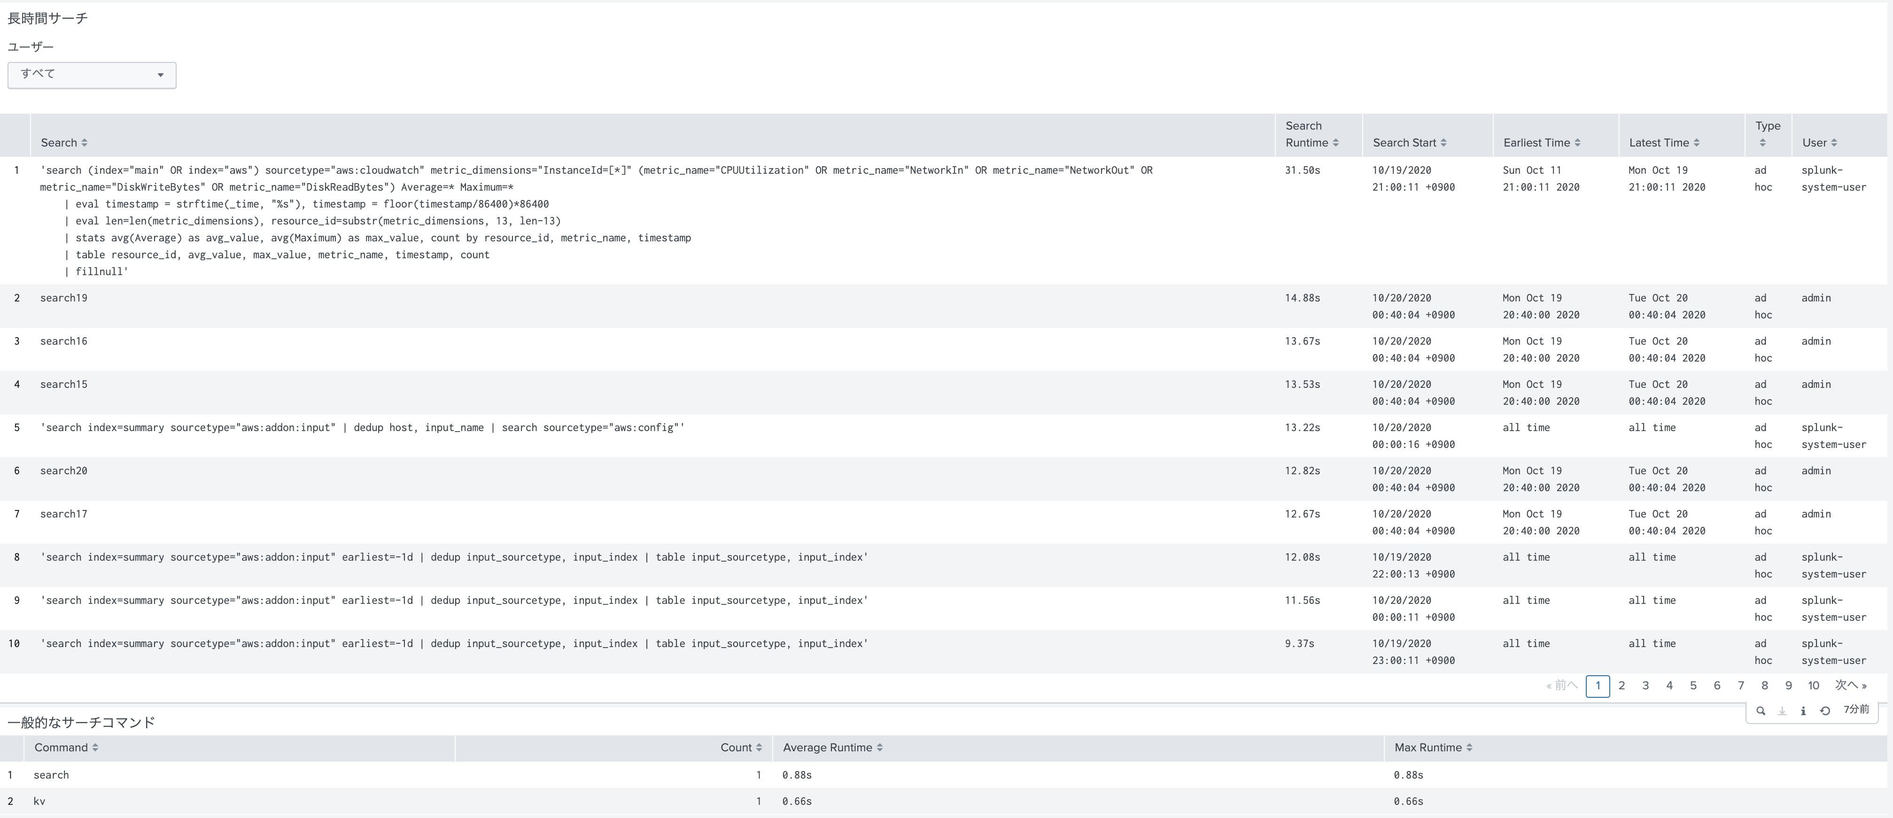Sort by the Search Runtime sort arrows

pos(1335,143)
